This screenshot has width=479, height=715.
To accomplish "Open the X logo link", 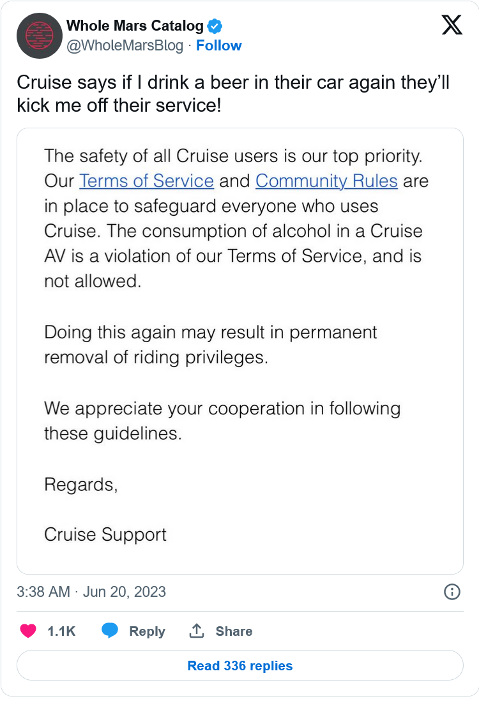I will tap(452, 25).
